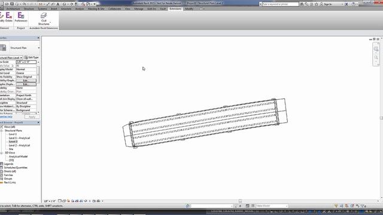Open the Systems ribbon tab

click(x=42, y=9)
